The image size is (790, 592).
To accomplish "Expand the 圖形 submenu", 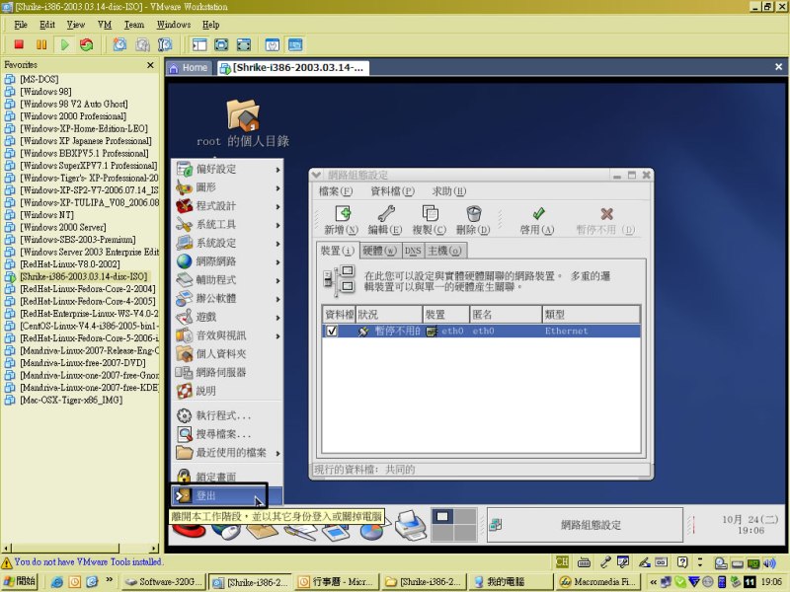I will pos(227,187).
